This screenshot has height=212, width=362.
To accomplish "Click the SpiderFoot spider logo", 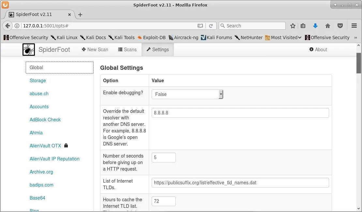I will click(x=29, y=50).
